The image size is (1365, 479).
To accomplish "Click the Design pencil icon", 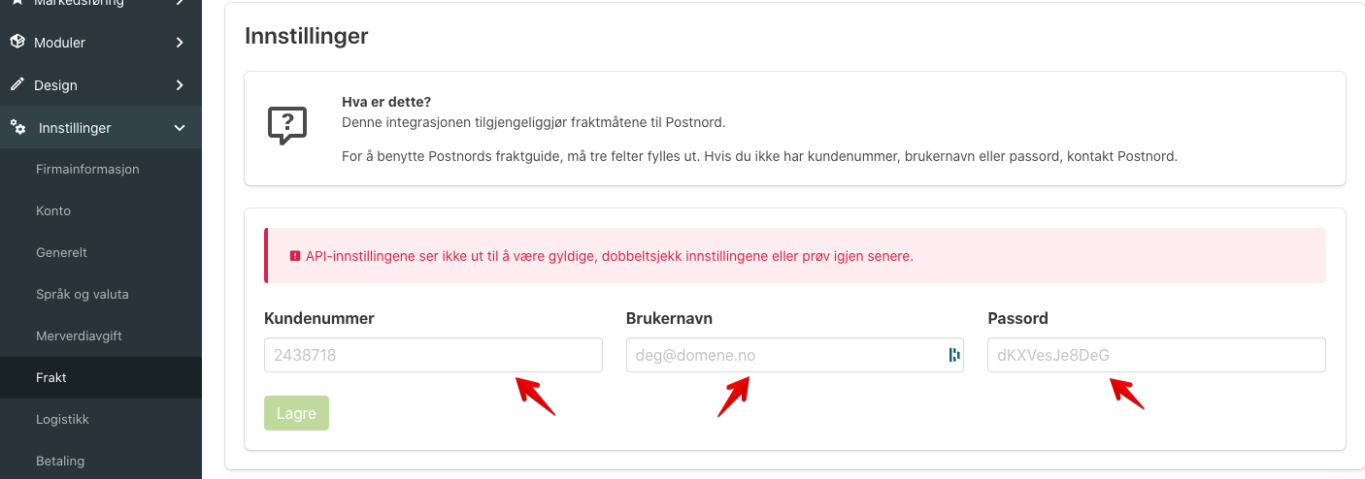I will (17, 85).
